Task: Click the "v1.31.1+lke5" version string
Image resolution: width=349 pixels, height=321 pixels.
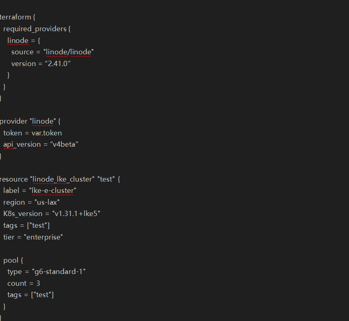Action: (x=76, y=214)
